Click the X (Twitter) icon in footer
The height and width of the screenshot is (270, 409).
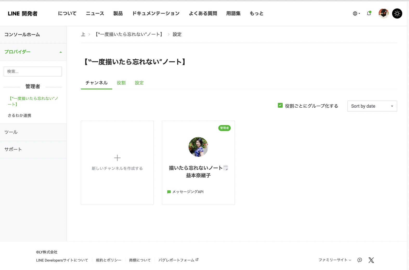(x=371, y=260)
